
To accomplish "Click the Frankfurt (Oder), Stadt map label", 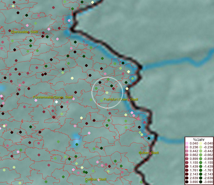I will pyautogui.click(x=121, y=99).
